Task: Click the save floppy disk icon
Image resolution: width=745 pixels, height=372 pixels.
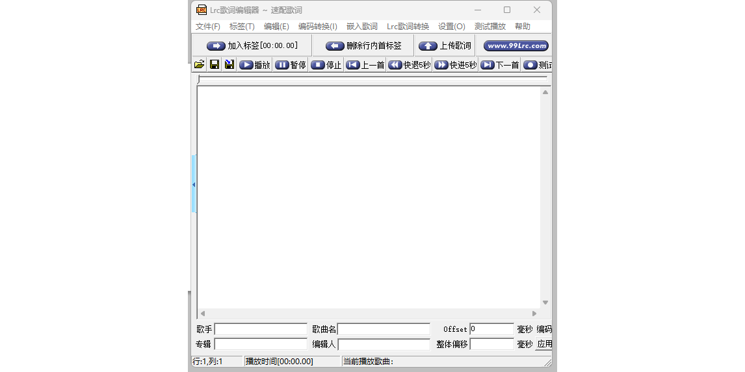Action: click(215, 65)
